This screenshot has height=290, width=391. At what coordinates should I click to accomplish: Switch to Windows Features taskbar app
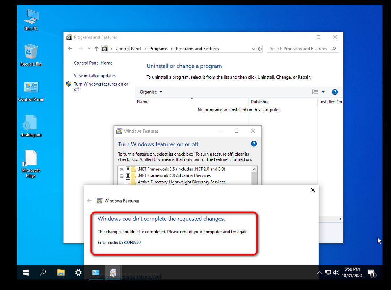point(113,273)
